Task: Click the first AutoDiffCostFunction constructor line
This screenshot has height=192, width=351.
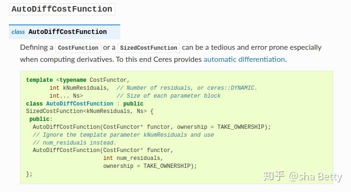Action: tap(151, 127)
